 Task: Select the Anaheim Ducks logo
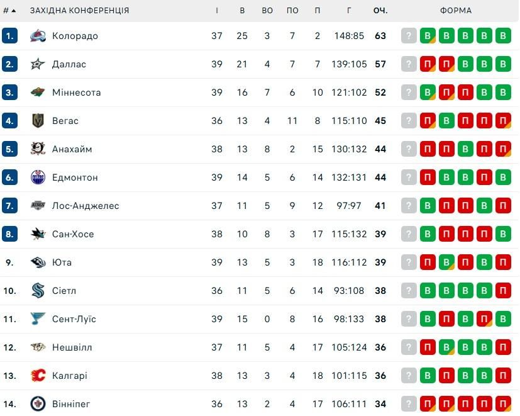[38, 149]
